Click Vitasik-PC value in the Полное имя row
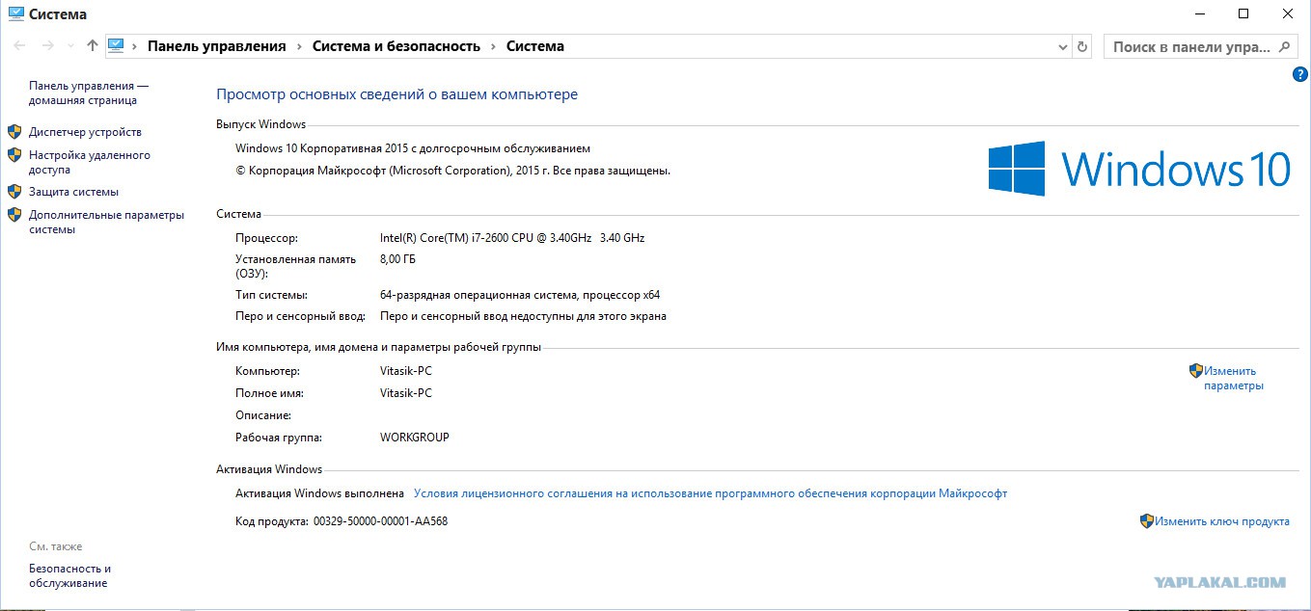The height and width of the screenshot is (611, 1311). tap(406, 393)
